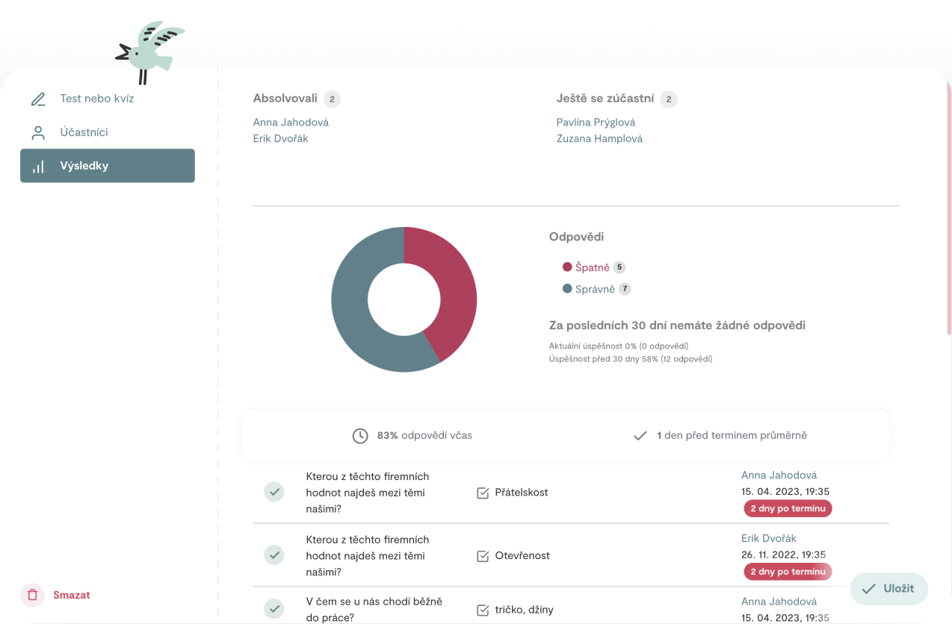Image resolution: width=952 pixels, height=624 pixels.
Task: Click the pencil icon beside Test nebo kvíz
Action: pyautogui.click(x=38, y=99)
